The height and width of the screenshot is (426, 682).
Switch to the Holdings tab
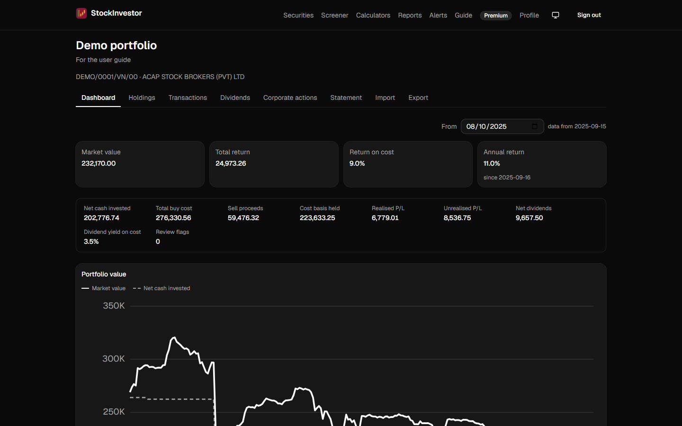pyautogui.click(x=142, y=98)
